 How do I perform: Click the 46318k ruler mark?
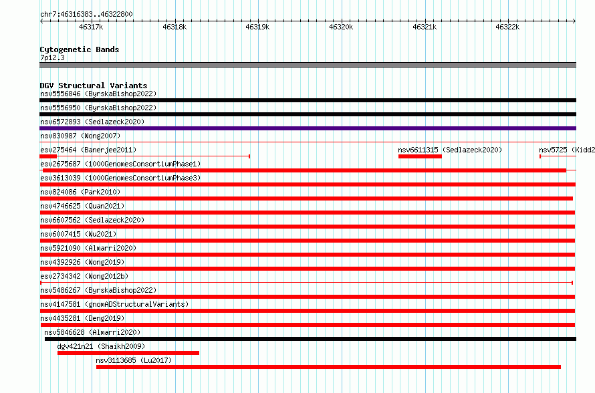[174, 27]
